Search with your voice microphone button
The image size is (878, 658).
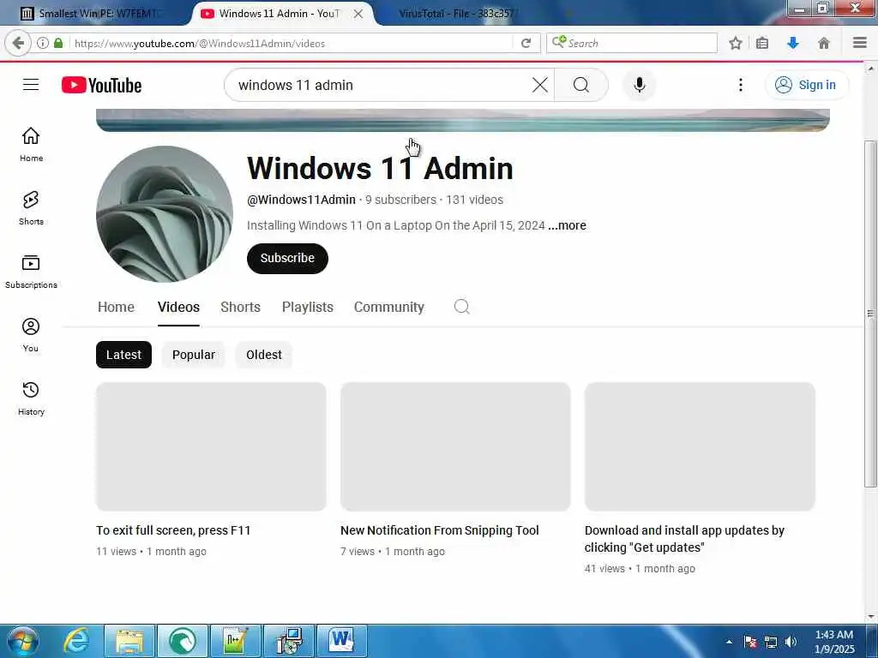pyautogui.click(x=640, y=85)
